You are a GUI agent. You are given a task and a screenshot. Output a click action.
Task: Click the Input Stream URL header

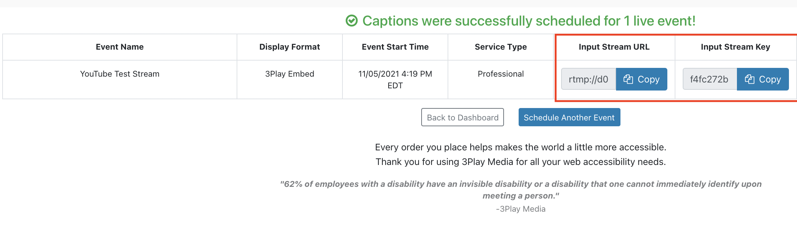(614, 47)
